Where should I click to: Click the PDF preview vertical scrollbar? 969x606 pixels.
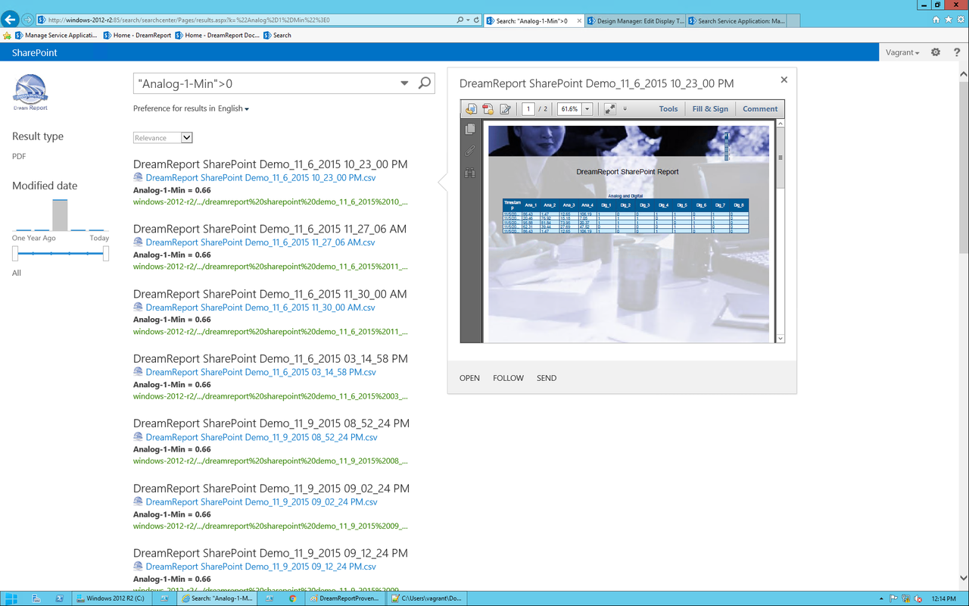780,230
